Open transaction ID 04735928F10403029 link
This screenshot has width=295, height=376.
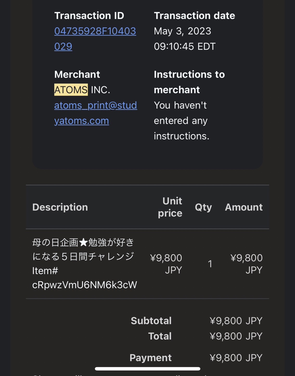[95, 39]
